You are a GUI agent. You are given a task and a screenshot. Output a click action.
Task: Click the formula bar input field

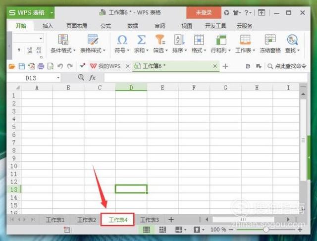point(206,78)
